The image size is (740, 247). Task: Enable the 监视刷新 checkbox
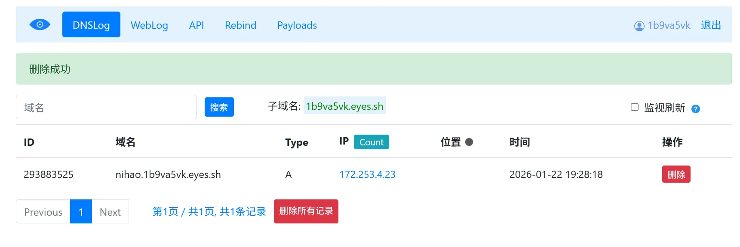(x=634, y=107)
